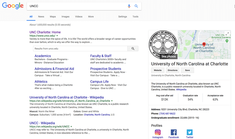Click the Directions button
Image resolution: width=235 pixels, height=139 pixels.
(x=172, y=70)
